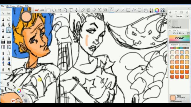The height and width of the screenshot is (107, 191).
Task: Select the blue-tipped chisel brush
Action: click(x=9, y=64)
